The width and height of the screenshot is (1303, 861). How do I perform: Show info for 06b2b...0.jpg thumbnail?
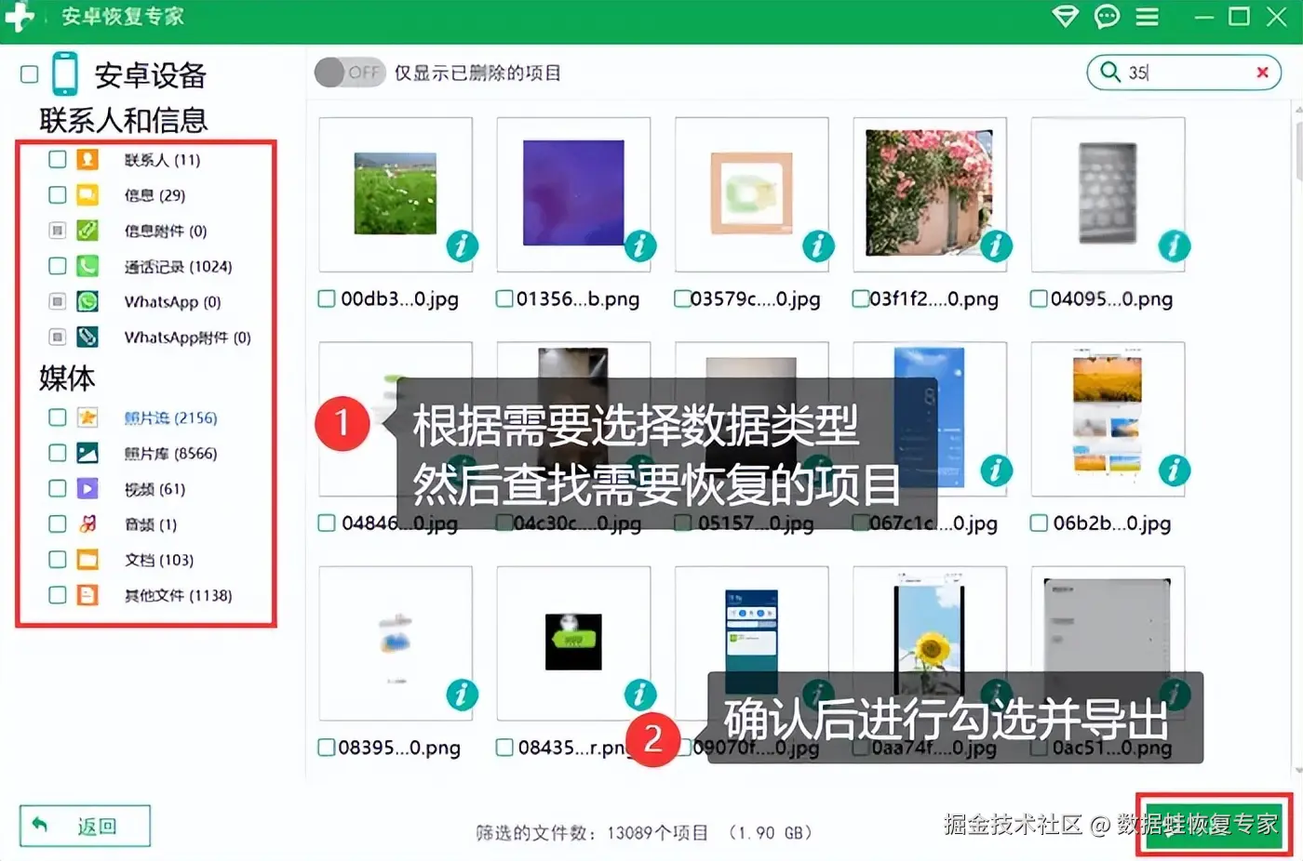tap(1174, 470)
